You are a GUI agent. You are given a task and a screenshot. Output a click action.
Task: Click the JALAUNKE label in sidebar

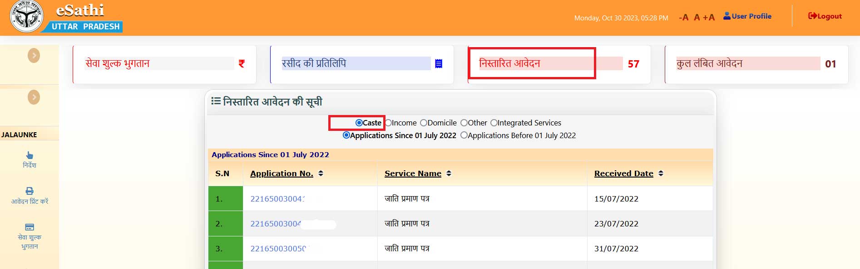click(19, 134)
